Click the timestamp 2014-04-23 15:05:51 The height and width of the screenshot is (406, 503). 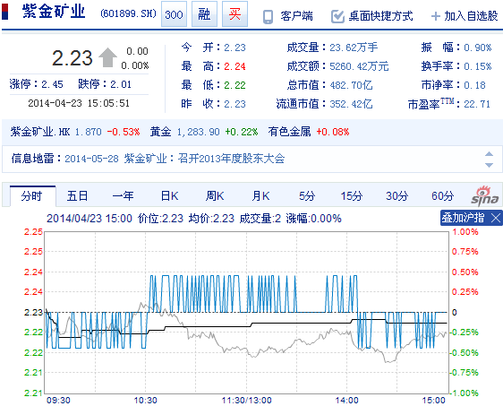(x=79, y=103)
